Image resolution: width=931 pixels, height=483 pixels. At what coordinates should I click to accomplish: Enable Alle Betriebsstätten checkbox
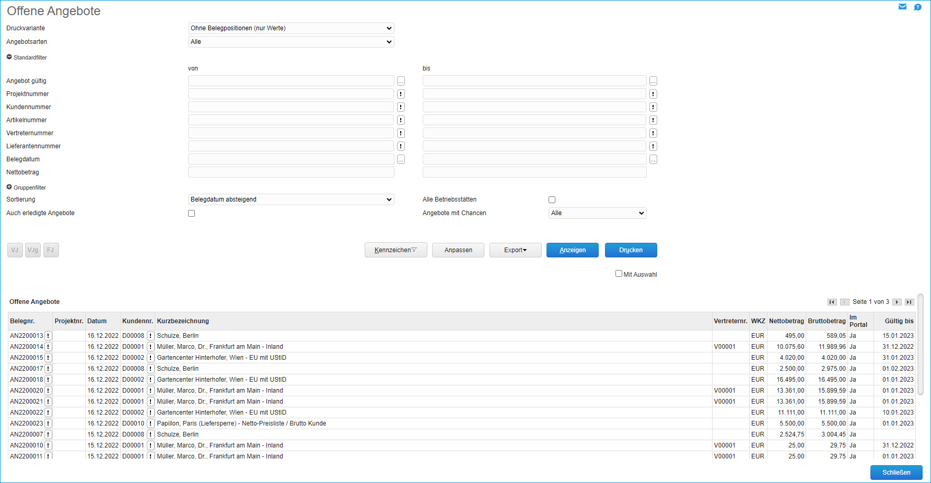[552, 199]
